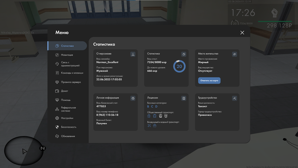Click the water transport license icon

click(x=155, y=126)
